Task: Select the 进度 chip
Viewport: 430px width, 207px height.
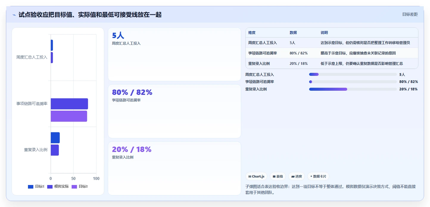Action: (x=297, y=176)
